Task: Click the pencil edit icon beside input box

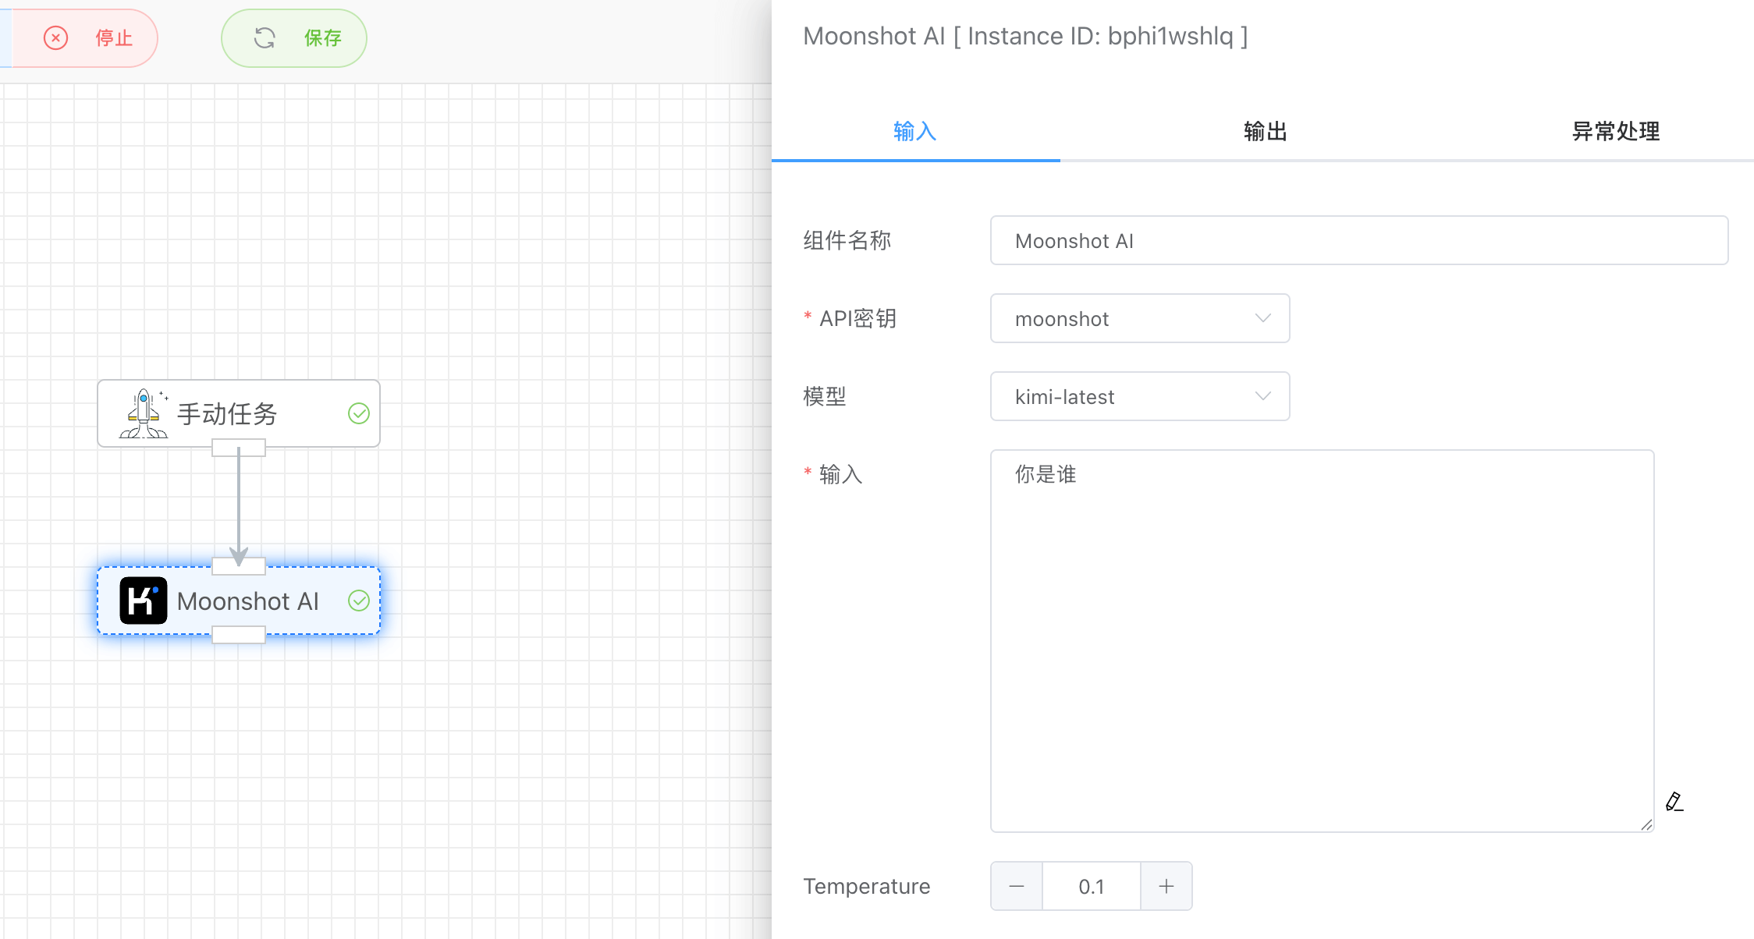Action: coord(1674,802)
